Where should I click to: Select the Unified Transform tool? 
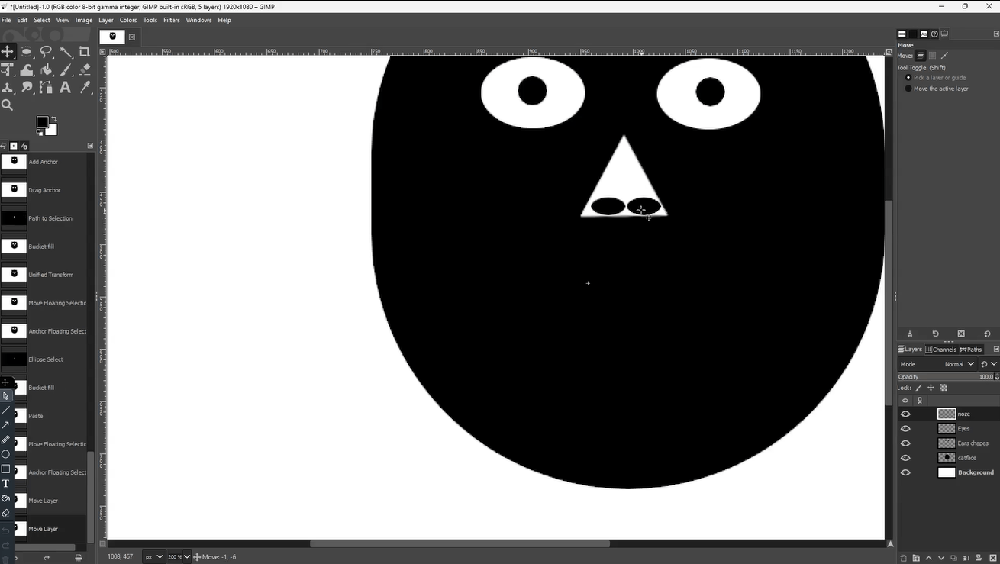pos(8,69)
